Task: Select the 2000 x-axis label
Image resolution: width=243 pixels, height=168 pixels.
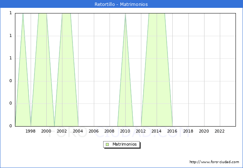Action: click(x=46, y=131)
